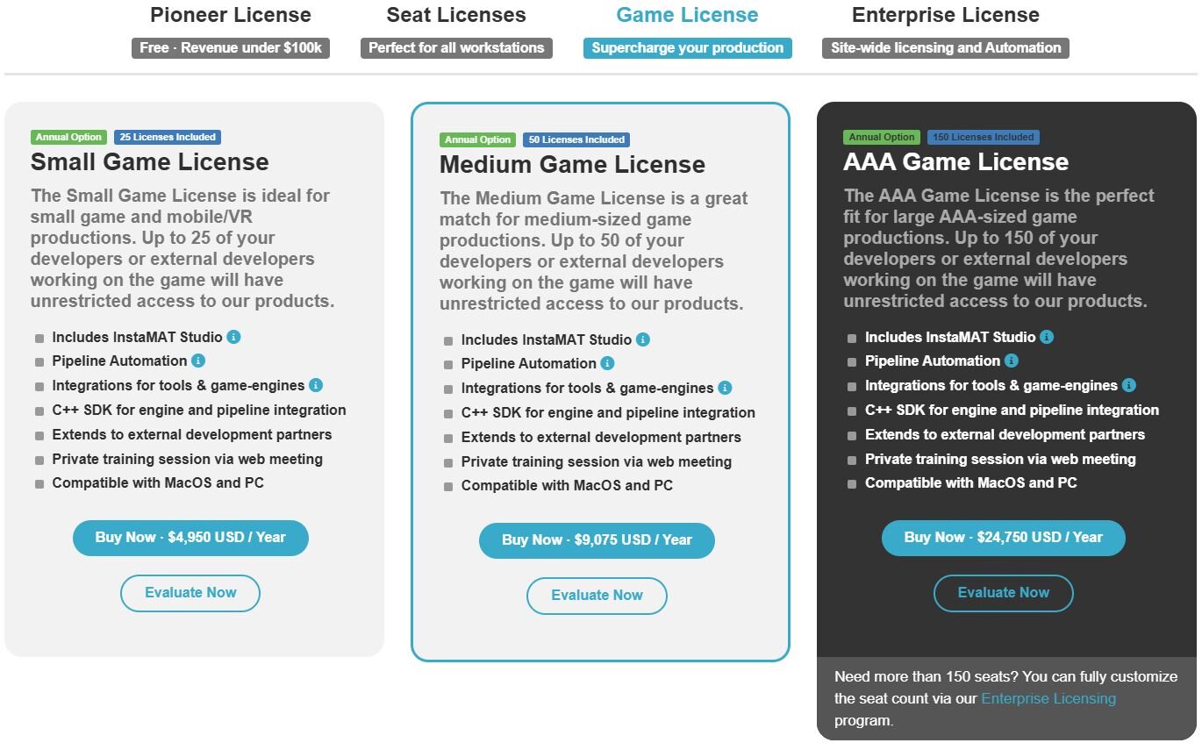
Task: Show info for Integrations in Medium Game License
Action: (x=725, y=388)
